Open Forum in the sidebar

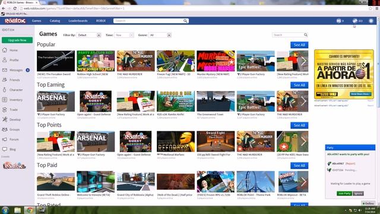(x=11, y=139)
